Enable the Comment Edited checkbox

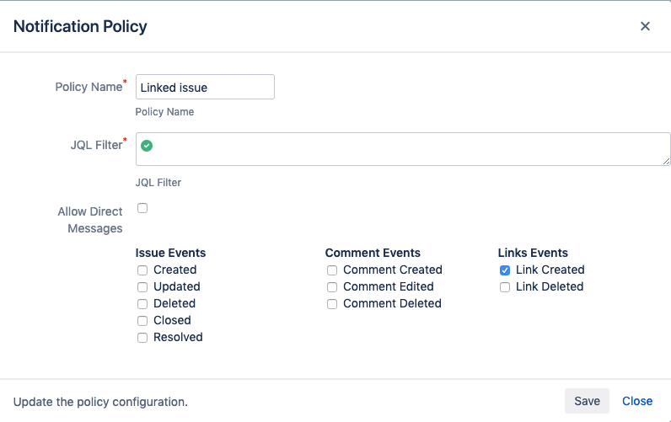pyautogui.click(x=332, y=287)
